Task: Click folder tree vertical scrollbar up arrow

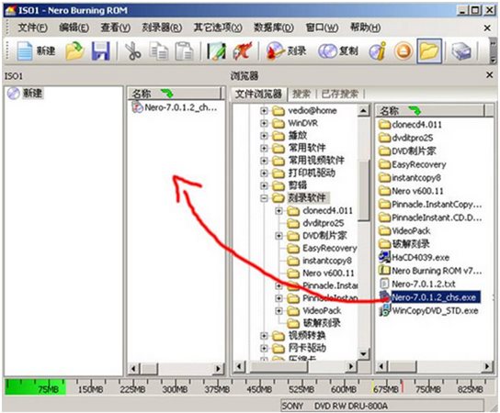Action: 363,110
